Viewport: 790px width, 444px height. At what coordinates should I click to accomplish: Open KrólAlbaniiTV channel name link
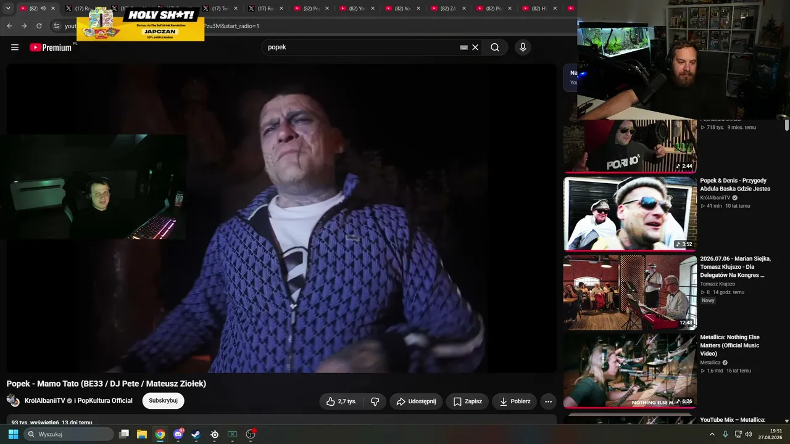pyautogui.click(x=44, y=401)
